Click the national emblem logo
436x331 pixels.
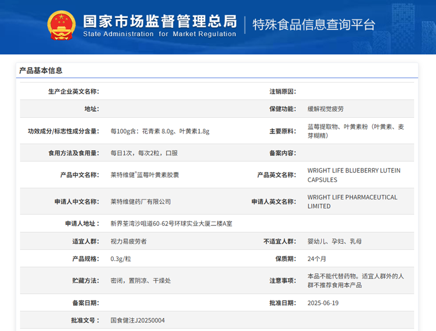61,26
